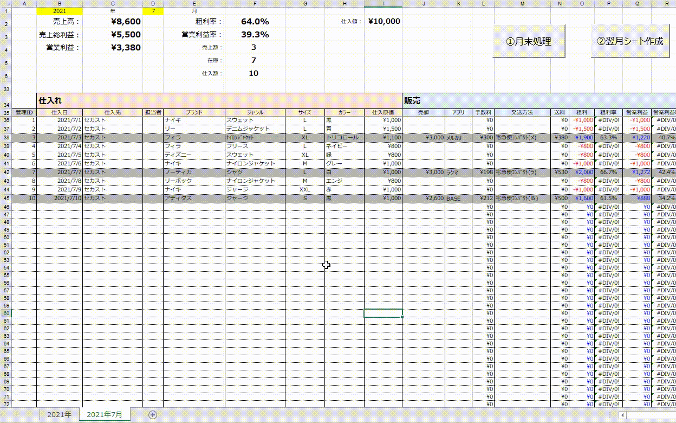The width and height of the screenshot is (676, 423).
Task: Select the メルカリ app cell
Action: (458, 138)
